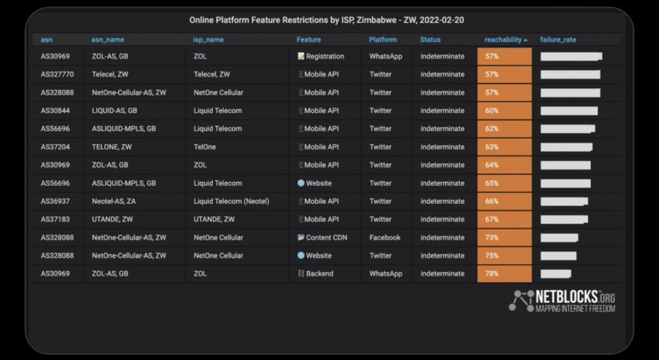Sort by the failure_rate column header
Viewport: 659px width, 360px height.
[x=558, y=40]
